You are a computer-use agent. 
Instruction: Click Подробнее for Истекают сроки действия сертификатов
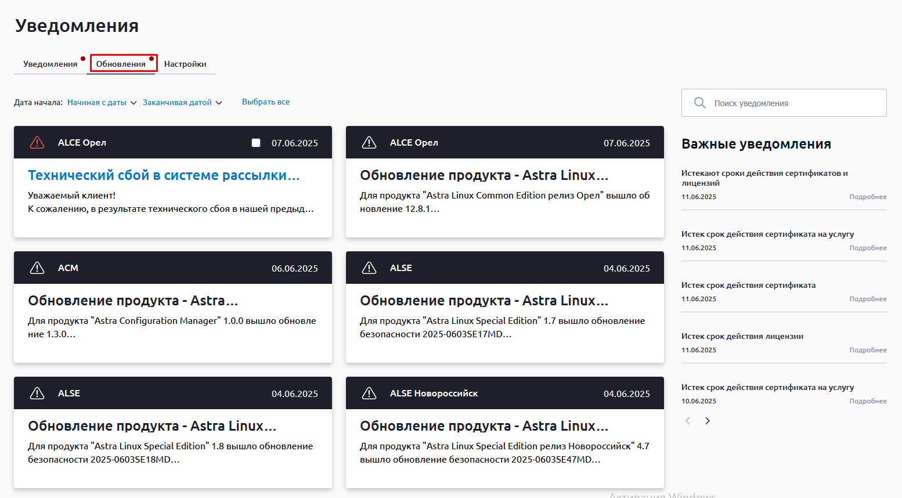868,197
